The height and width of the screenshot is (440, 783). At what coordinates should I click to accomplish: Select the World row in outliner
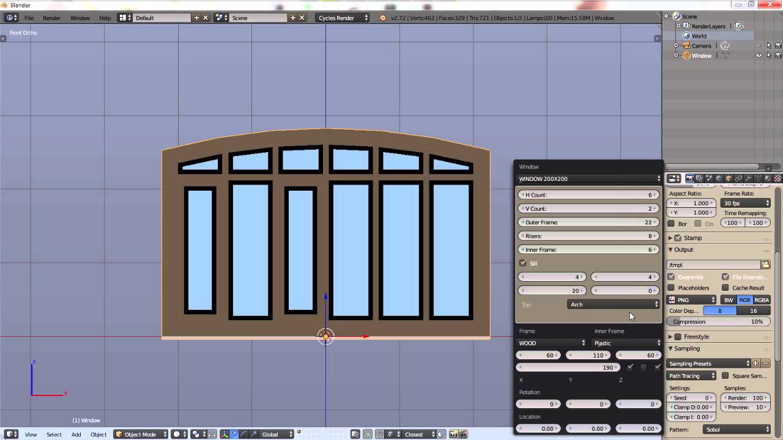click(x=699, y=36)
